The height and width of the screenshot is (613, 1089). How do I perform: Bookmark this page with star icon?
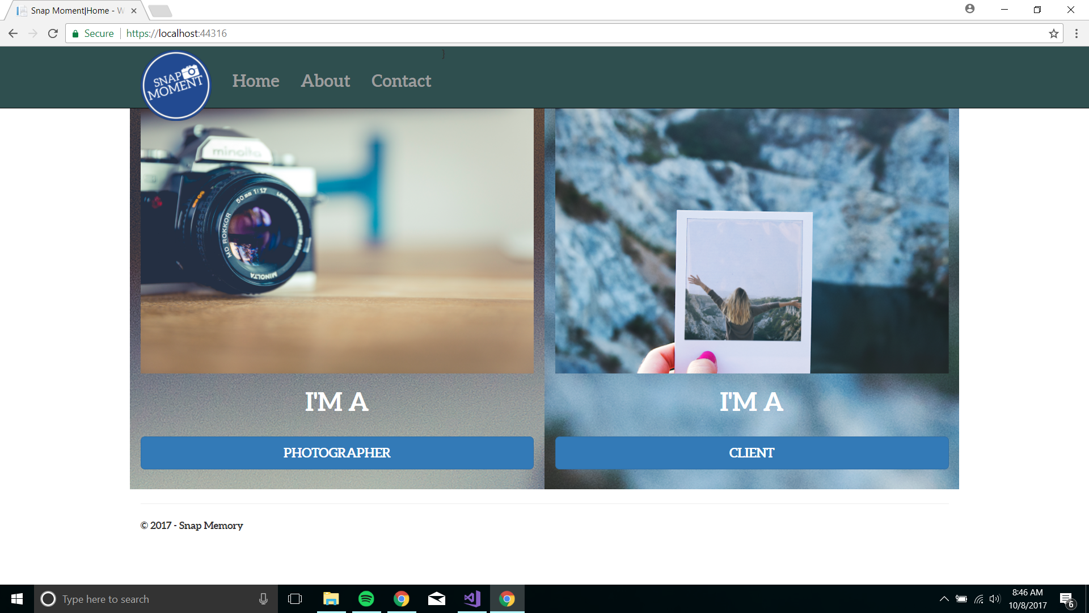[x=1053, y=33]
